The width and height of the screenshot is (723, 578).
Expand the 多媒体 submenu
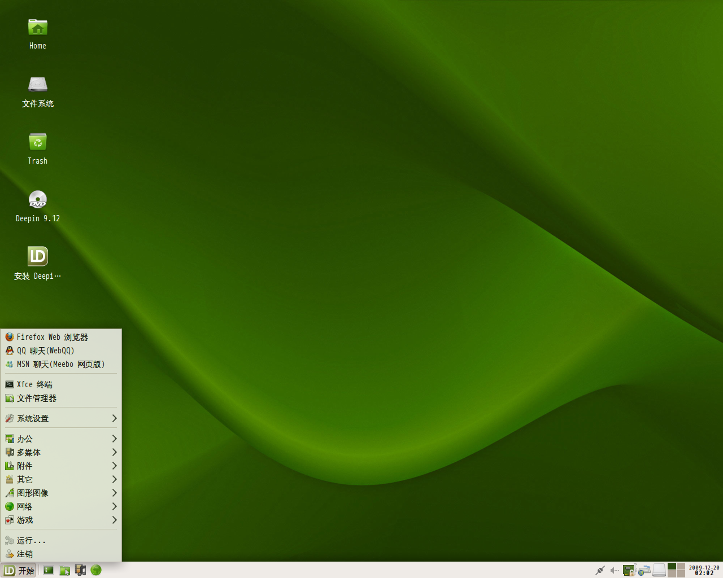point(61,452)
